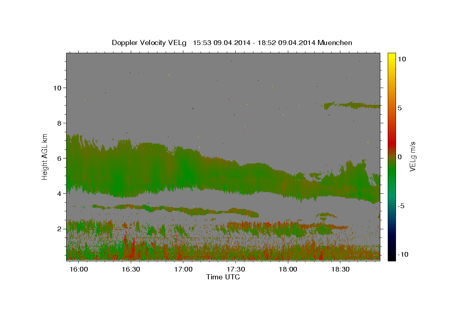
Task: Click the height axis tick label '10'
Action: [57, 88]
